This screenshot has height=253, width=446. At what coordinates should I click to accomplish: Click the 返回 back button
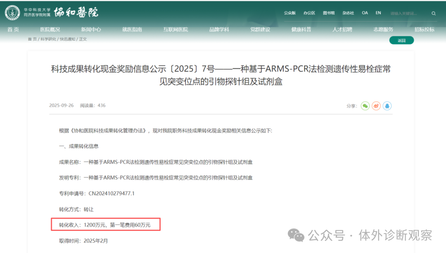tap(401, 40)
